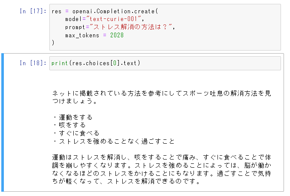Click the print keyword in cell 18

tap(60, 63)
